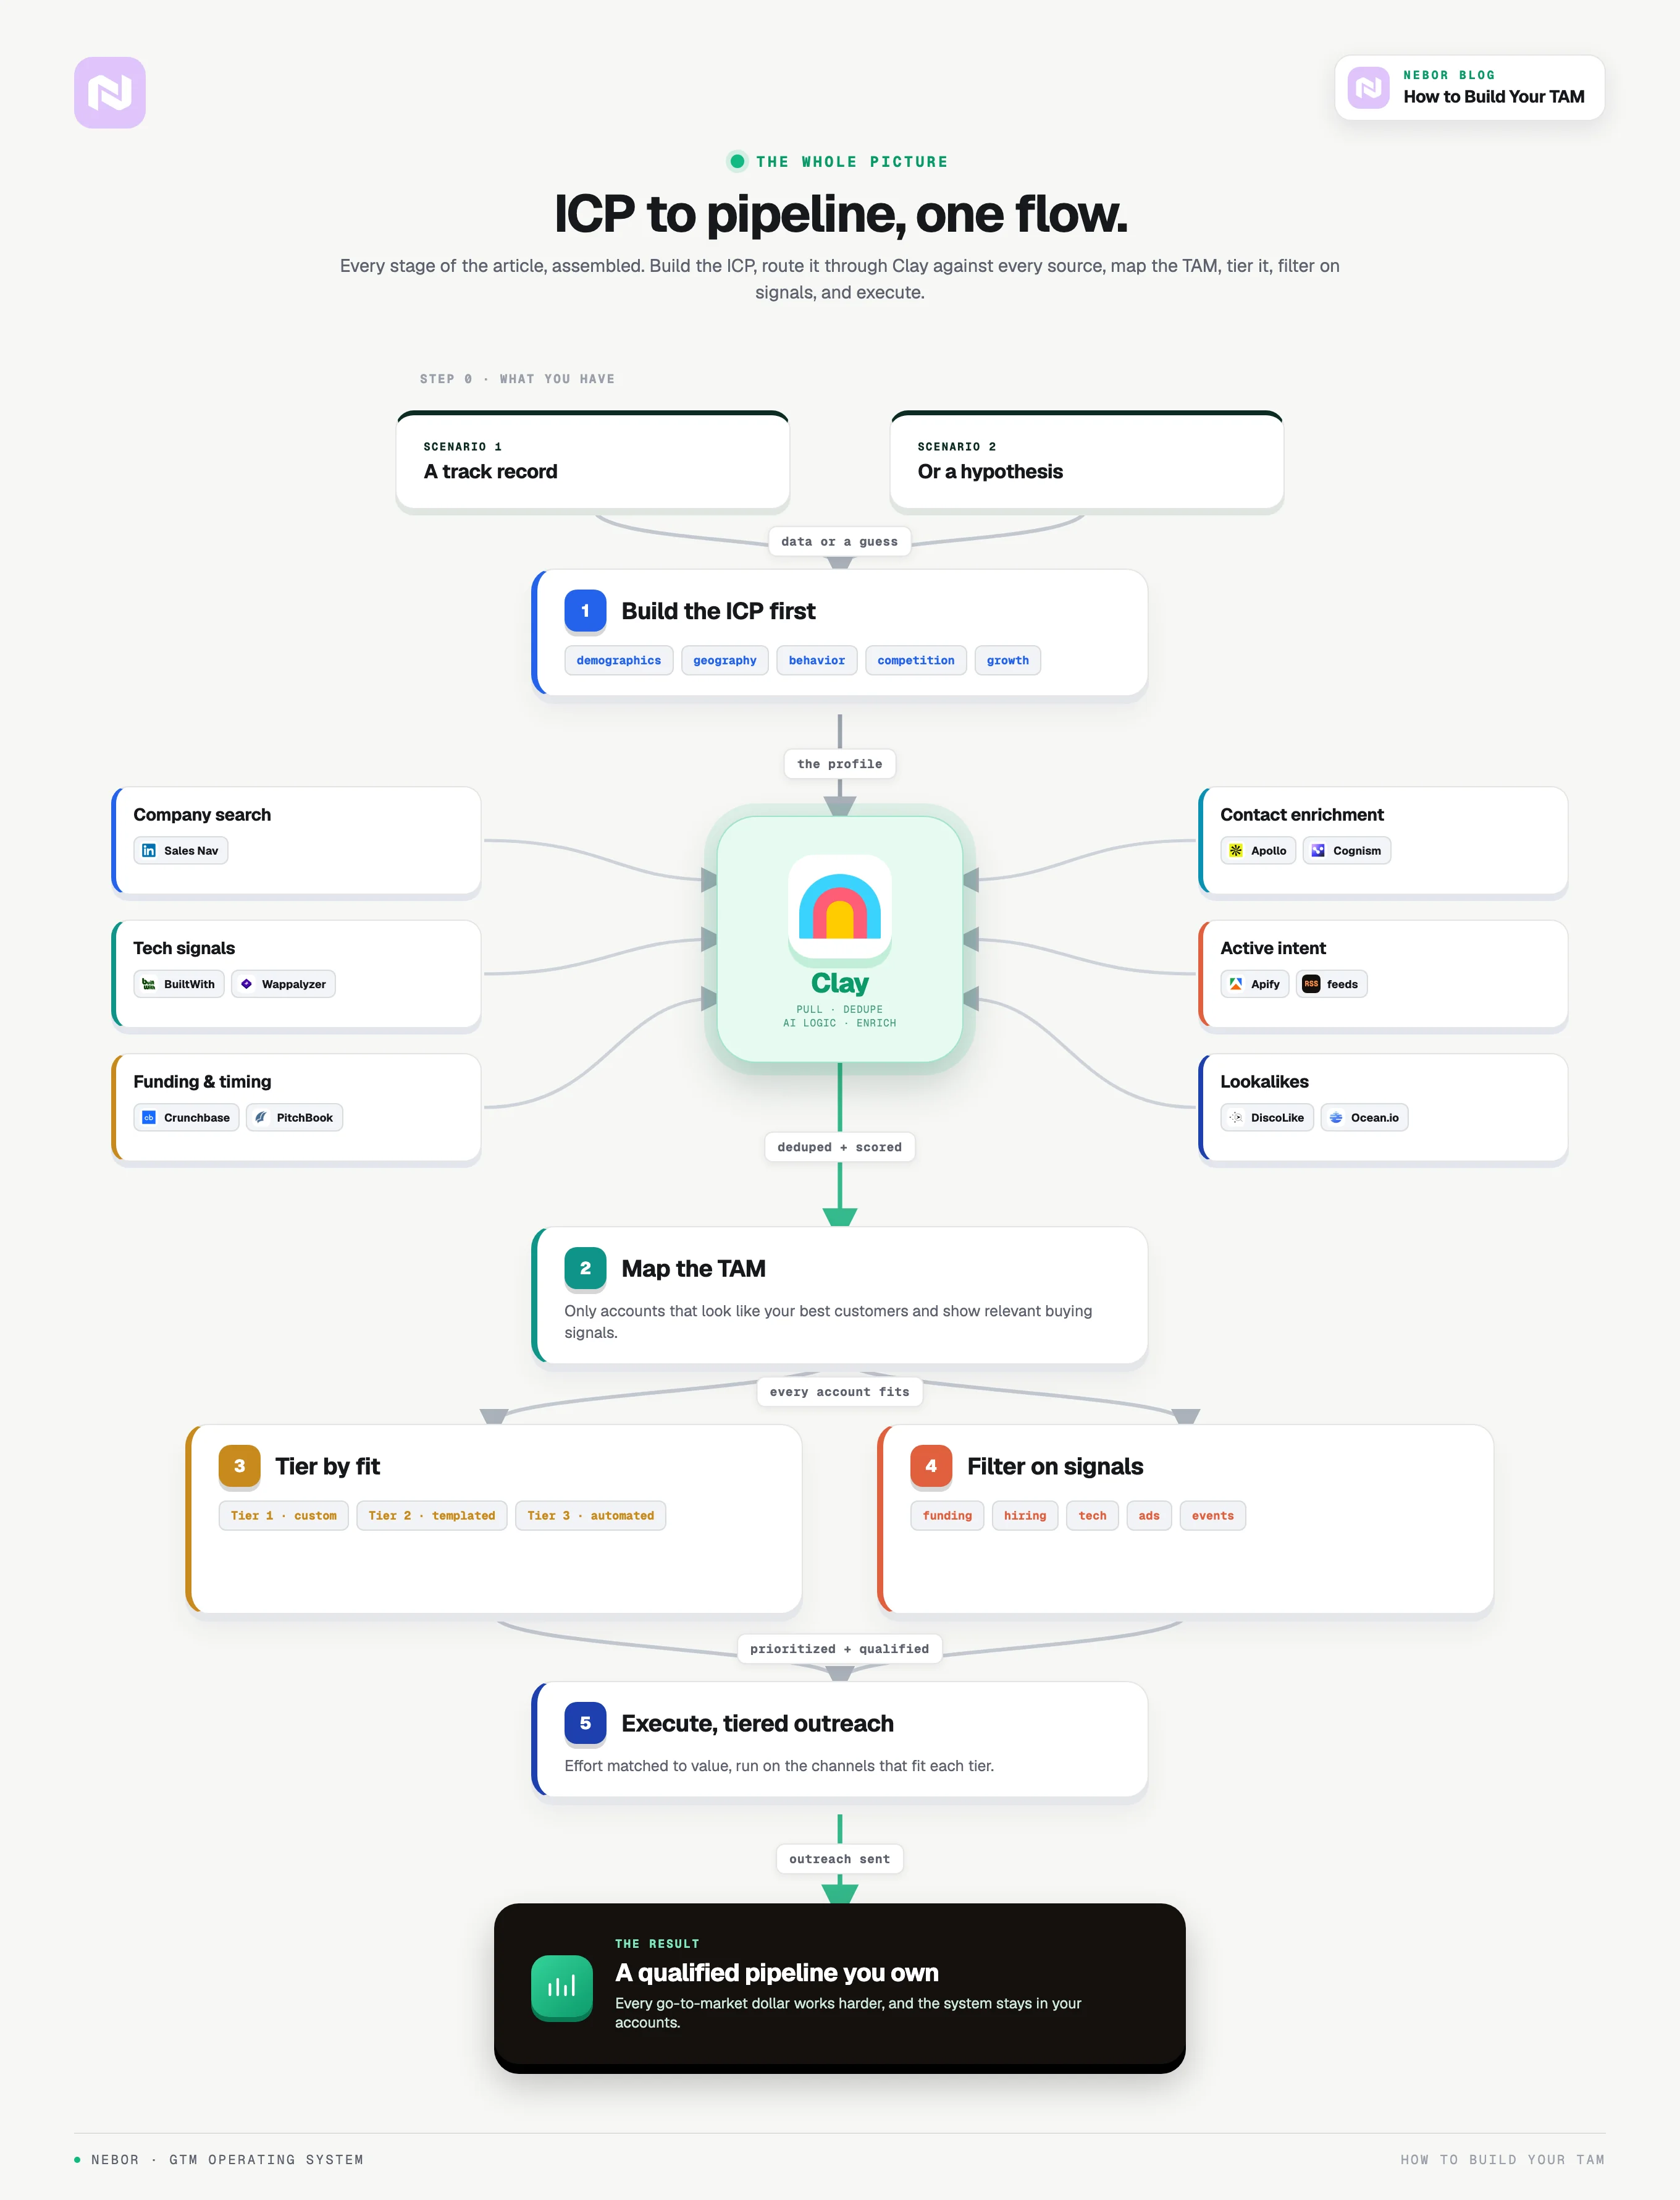
Task: Click the Apollo icon in Contact enrichment
Action: (1236, 850)
